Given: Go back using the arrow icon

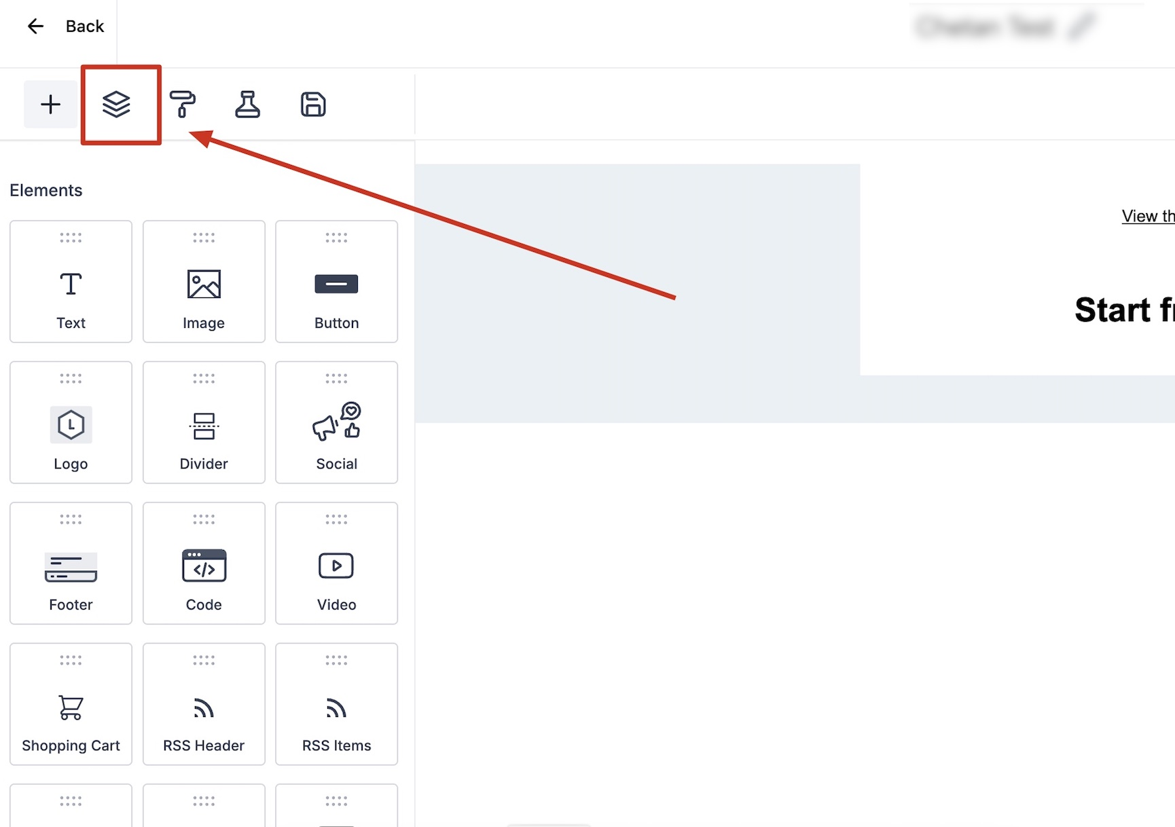Looking at the screenshot, I should coord(35,26).
